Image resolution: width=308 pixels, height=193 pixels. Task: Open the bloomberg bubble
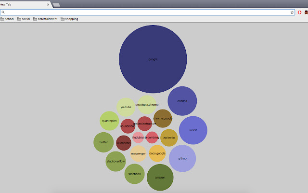click(x=152, y=138)
